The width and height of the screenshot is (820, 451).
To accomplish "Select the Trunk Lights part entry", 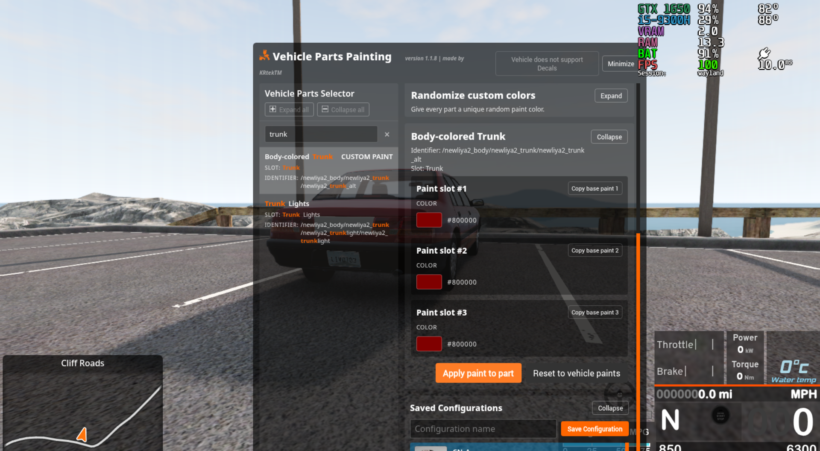I will coord(328,222).
